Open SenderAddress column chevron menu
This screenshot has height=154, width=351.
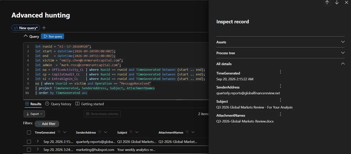[x=105, y=132]
